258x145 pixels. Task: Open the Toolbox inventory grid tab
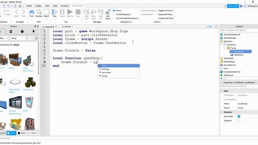(11, 31)
